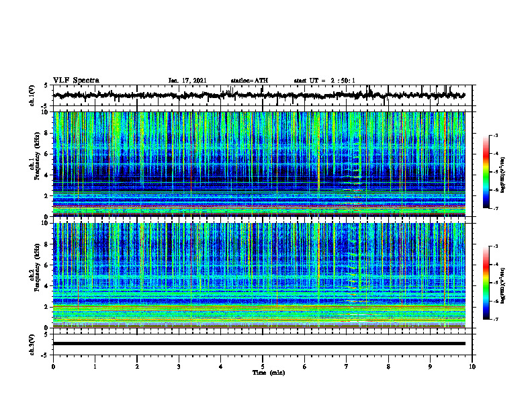Click the time axis tick label "4"
The width and height of the screenshot is (532, 411).
click(221, 367)
